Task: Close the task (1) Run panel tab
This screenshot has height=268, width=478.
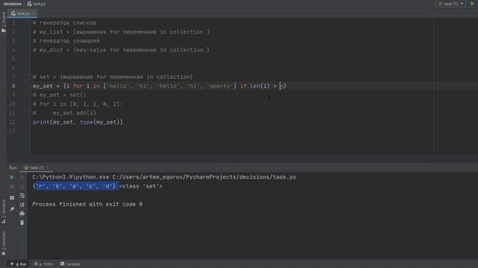Action: 48,167
